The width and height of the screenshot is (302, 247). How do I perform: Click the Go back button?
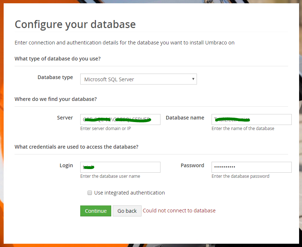click(127, 211)
